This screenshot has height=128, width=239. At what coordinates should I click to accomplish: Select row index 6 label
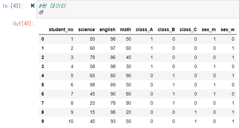(x=43, y=94)
